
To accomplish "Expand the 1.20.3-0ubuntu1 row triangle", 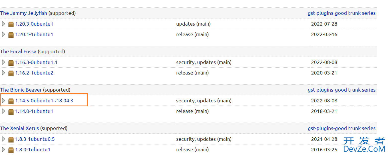I will 3,24.
